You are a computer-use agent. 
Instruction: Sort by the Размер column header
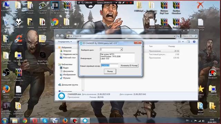point(172,46)
